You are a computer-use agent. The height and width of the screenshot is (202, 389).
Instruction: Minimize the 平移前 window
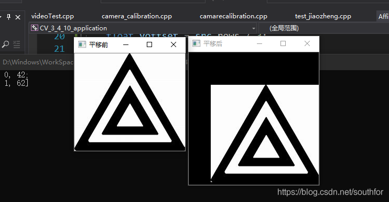[x=126, y=44]
